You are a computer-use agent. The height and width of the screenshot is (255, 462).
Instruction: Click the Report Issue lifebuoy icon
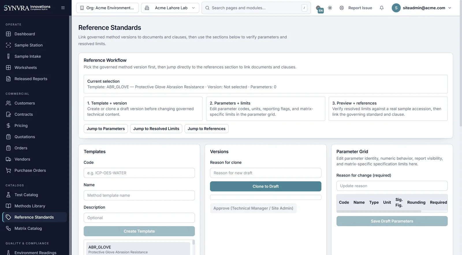(x=342, y=8)
